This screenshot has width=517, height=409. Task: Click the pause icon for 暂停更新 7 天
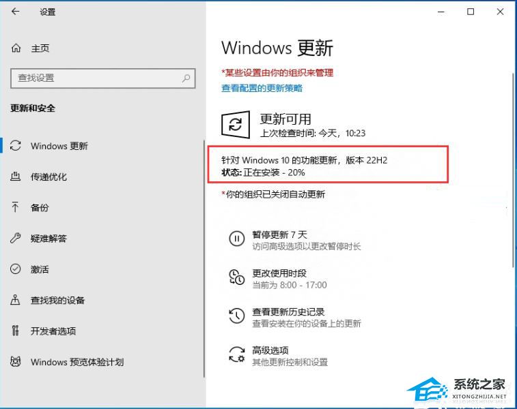(x=237, y=239)
